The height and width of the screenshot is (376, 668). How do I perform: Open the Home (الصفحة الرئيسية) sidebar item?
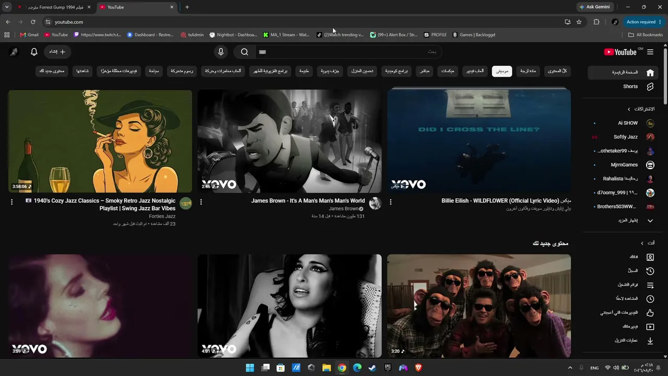point(623,73)
